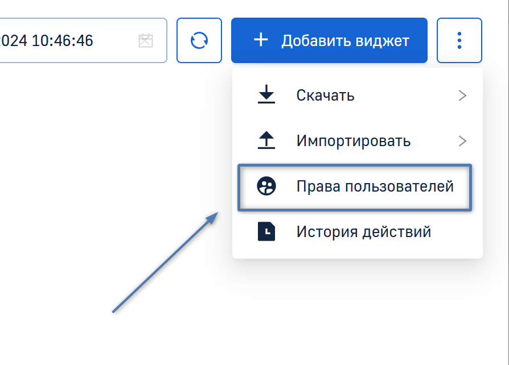Expand the Скачать submenu chevron
The width and height of the screenshot is (509, 365).
point(462,96)
